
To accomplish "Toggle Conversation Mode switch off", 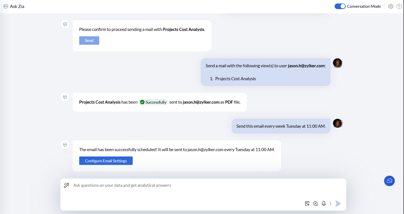I will tap(340, 6).
